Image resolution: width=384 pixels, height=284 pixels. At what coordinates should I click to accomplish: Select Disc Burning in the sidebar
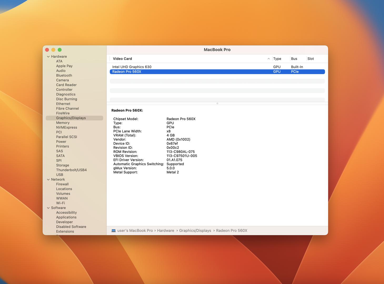(x=67, y=99)
